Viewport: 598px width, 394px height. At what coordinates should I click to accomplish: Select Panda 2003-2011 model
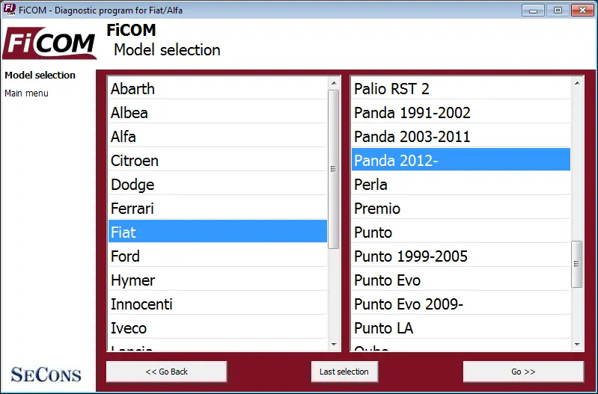click(461, 137)
